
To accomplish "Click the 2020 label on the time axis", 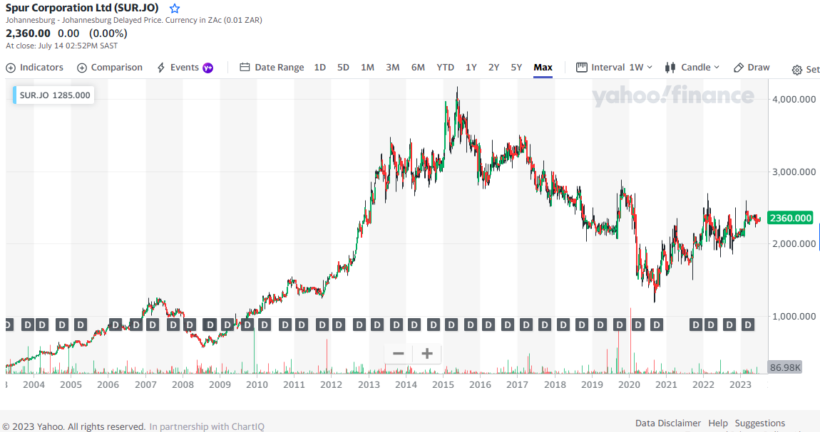I will tap(629, 384).
